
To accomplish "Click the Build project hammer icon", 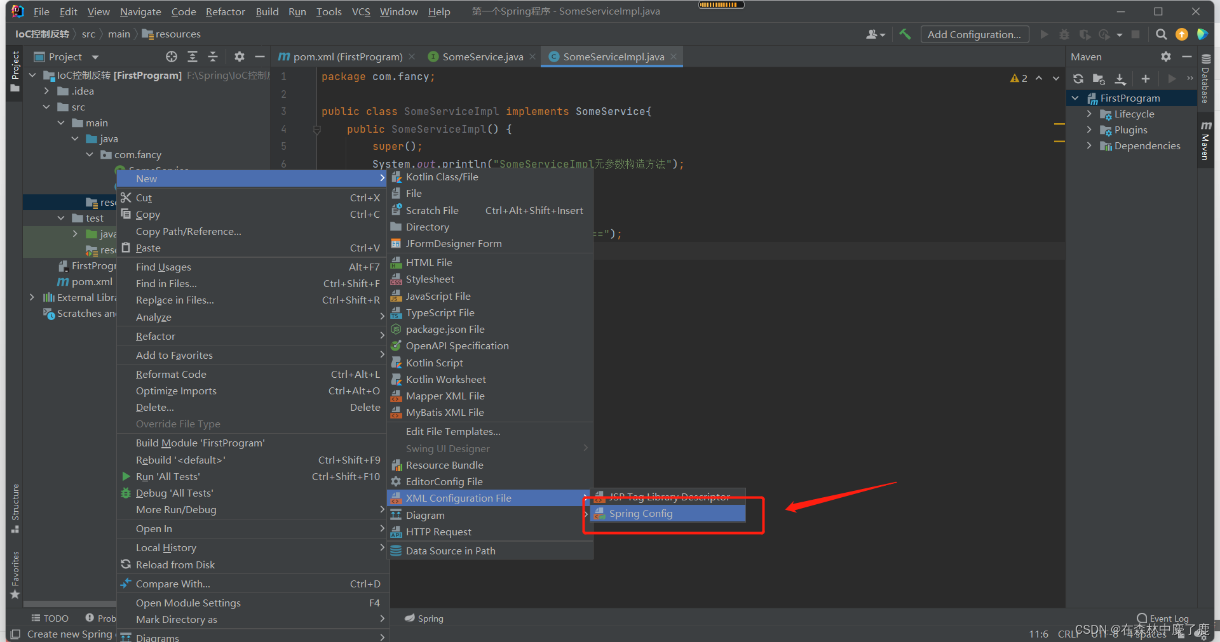I will click(905, 34).
